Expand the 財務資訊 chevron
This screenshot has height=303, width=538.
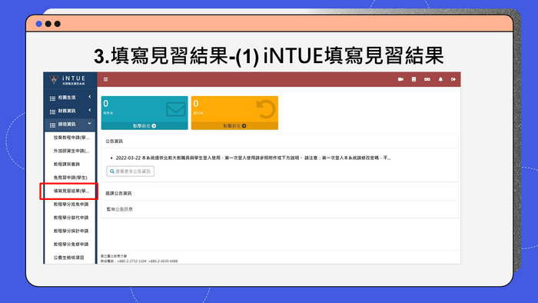[90, 110]
